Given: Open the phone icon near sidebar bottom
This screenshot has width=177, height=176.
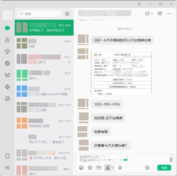Looking at the screenshot, I should (7, 156).
